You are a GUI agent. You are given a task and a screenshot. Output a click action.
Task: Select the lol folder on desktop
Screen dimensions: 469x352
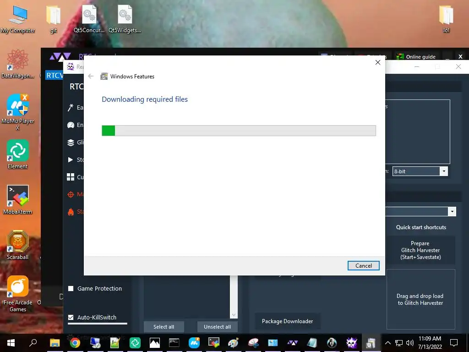[x=446, y=19]
